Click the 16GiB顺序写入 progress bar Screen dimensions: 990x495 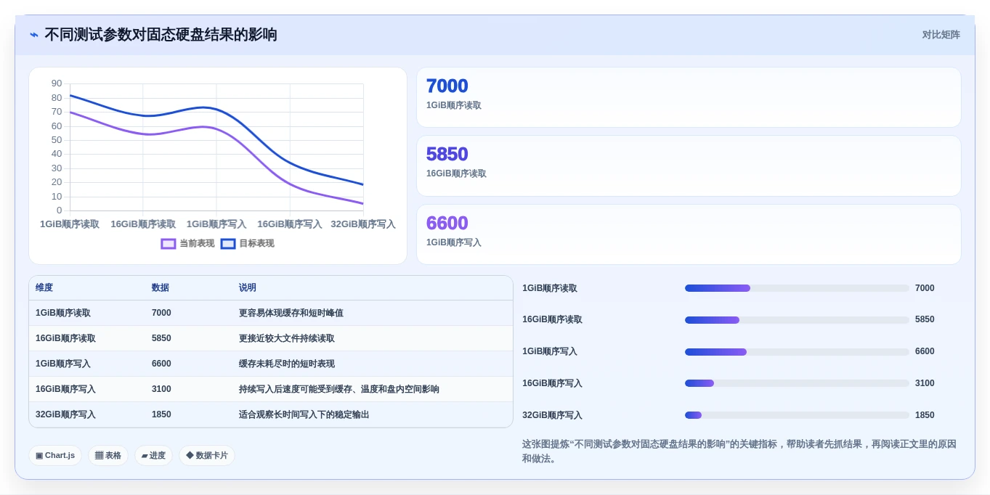[797, 383]
